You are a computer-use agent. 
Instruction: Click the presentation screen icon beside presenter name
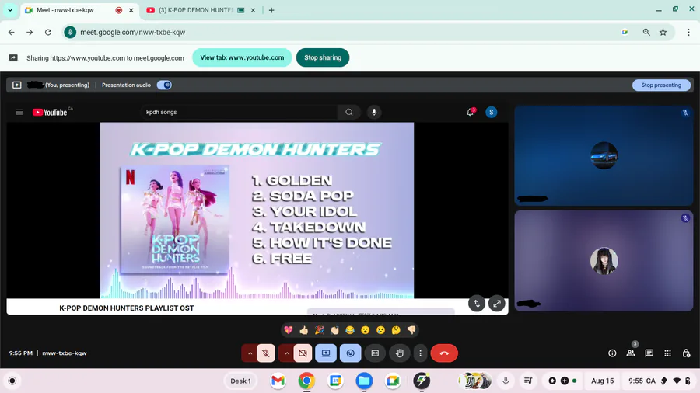pyautogui.click(x=17, y=85)
